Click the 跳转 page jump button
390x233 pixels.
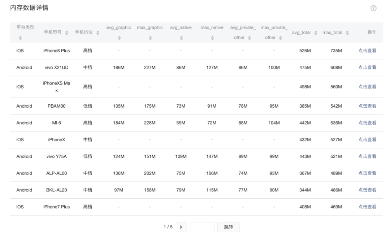point(229,227)
